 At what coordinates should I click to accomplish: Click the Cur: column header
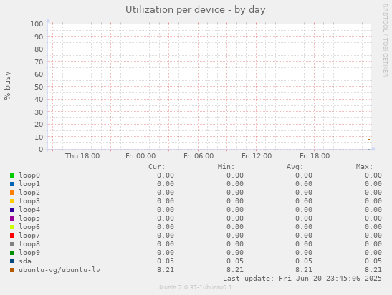click(157, 167)
